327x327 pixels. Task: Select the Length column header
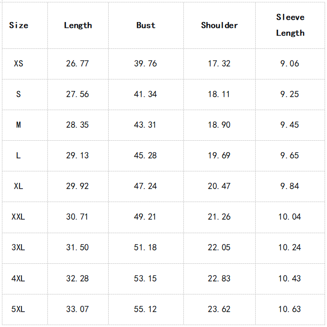click(x=78, y=25)
